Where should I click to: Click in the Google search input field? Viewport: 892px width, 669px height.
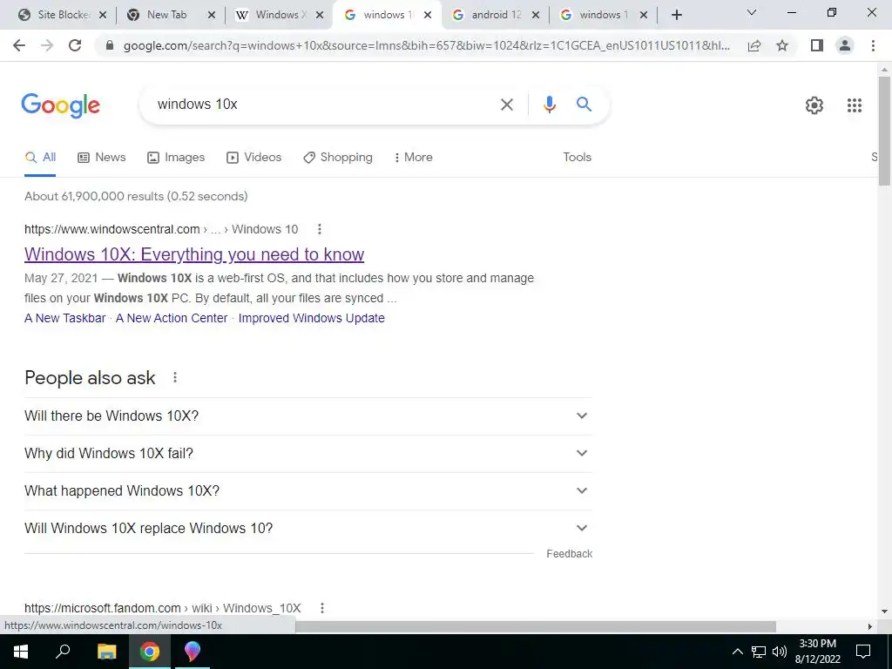tap(324, 105)
